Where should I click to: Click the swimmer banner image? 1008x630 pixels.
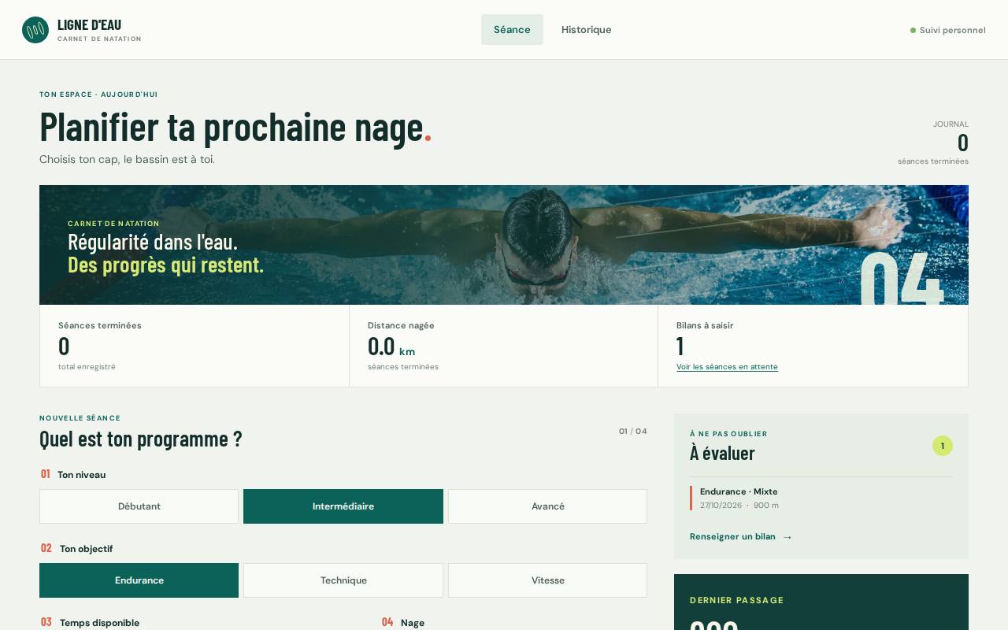click(x=504, y=245)
